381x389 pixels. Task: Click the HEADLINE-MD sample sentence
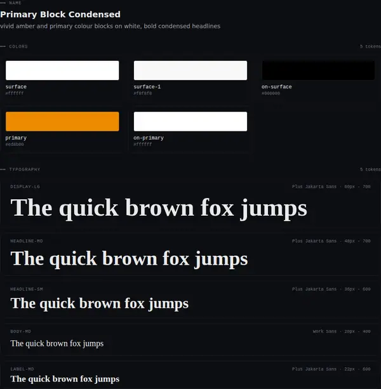(129, 259)
